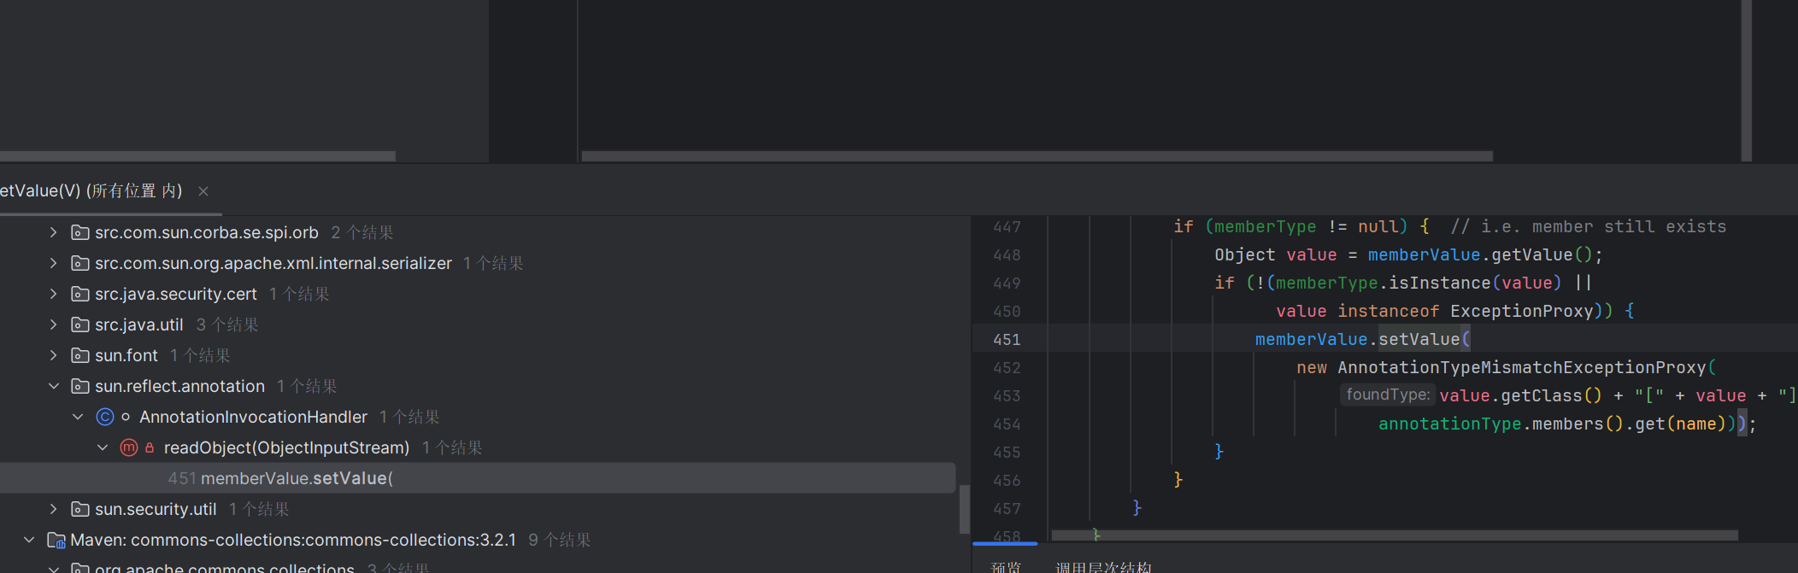Click the results tree vertical scrollbar
Viewport: 1798px width, 573px height.
coord(964,508)
